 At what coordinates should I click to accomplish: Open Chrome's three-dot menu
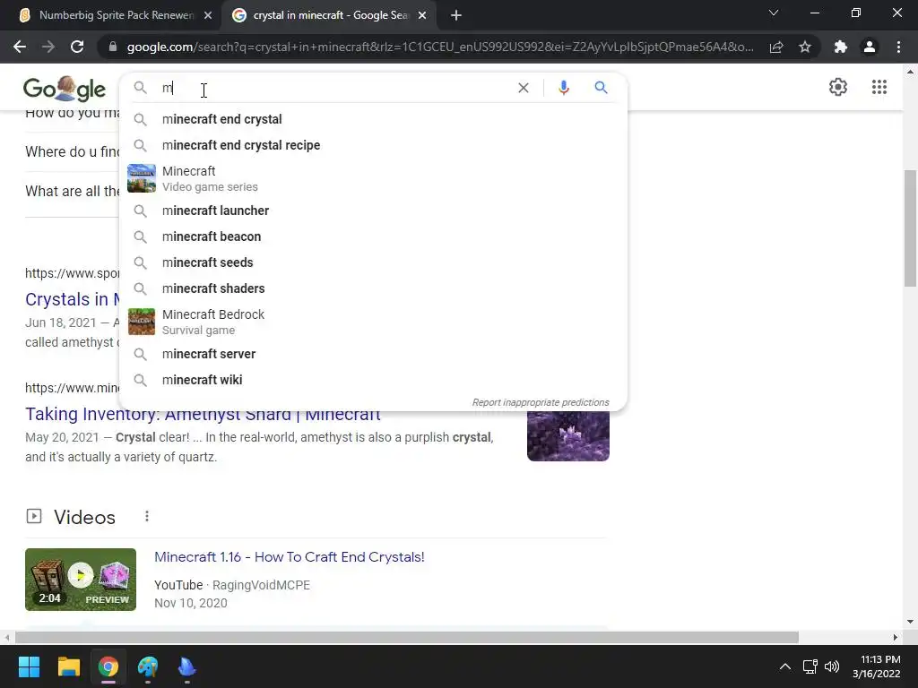tap(898, 47)
